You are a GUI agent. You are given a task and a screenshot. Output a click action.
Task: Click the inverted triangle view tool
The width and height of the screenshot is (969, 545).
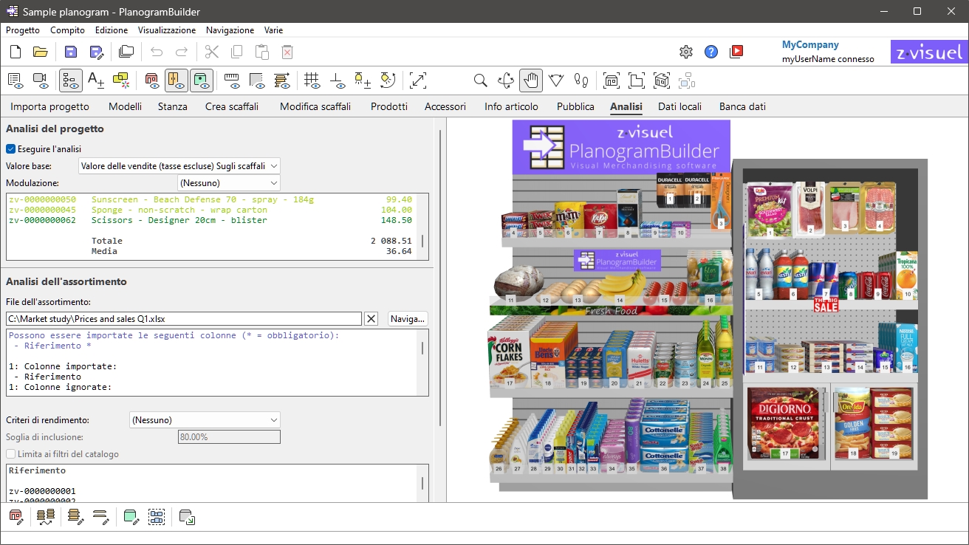(x=556, y=80)
